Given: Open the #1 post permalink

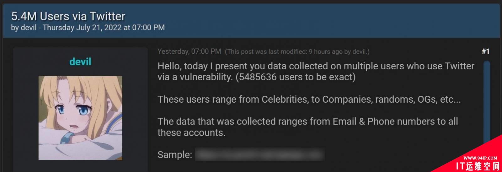Looking at the screenshot, I should click(485, 51).
